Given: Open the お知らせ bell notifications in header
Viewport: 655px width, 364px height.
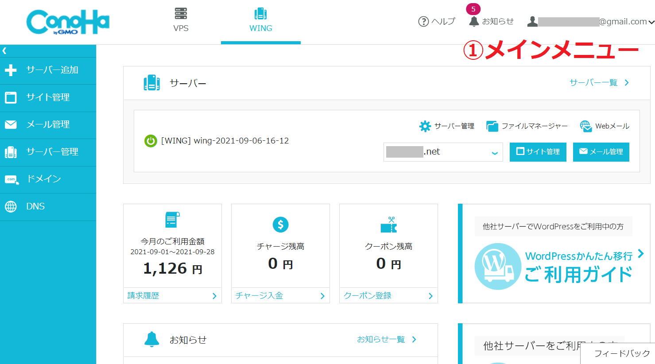Looking at the screenshot, I should (x=491, y=21).
